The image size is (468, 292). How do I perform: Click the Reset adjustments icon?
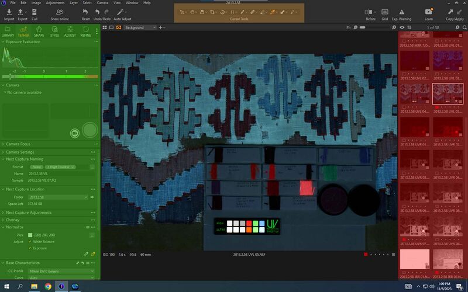coord(85,12)
